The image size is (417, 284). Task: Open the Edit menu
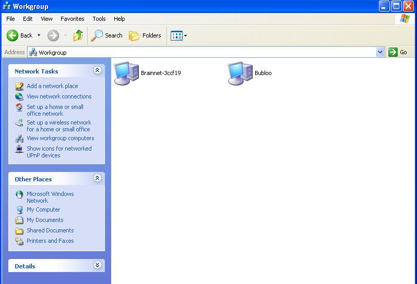click(28, 19)
